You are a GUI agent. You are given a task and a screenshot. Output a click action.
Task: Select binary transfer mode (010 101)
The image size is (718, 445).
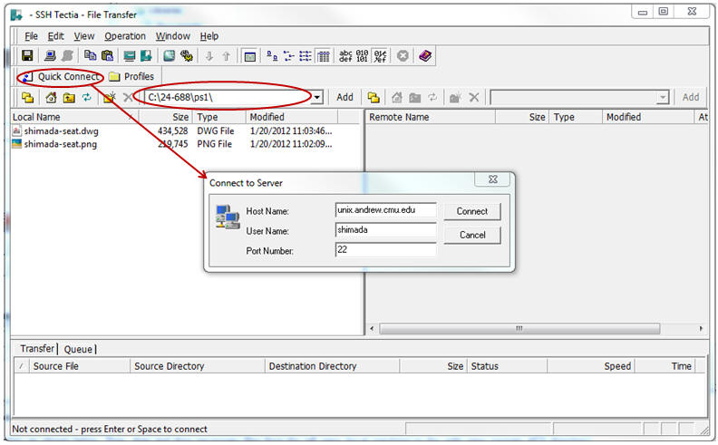tap(363, 56)
